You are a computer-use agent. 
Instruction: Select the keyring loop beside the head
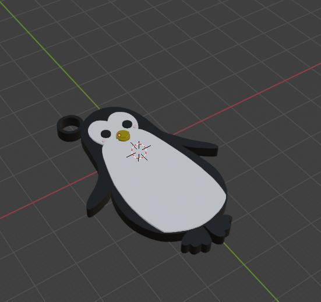pyautogui.click(x=70, y=128)
